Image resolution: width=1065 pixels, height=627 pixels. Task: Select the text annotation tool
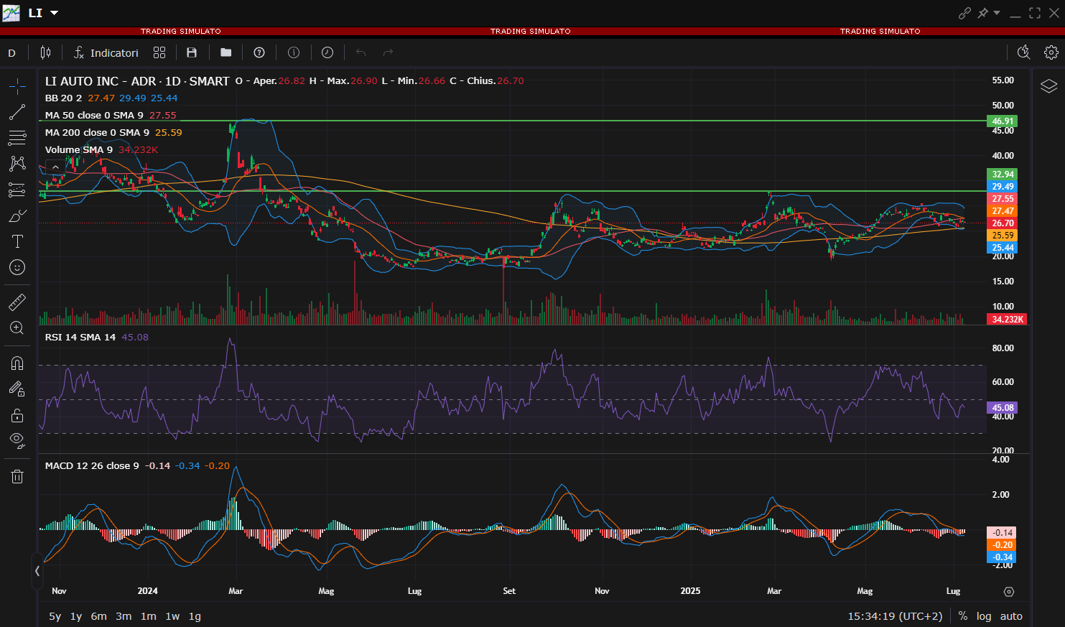tap(17, 241)
